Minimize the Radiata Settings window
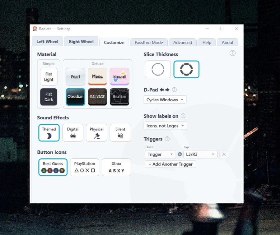Screen dimensions: 280x235 click(x=207, y=29)
